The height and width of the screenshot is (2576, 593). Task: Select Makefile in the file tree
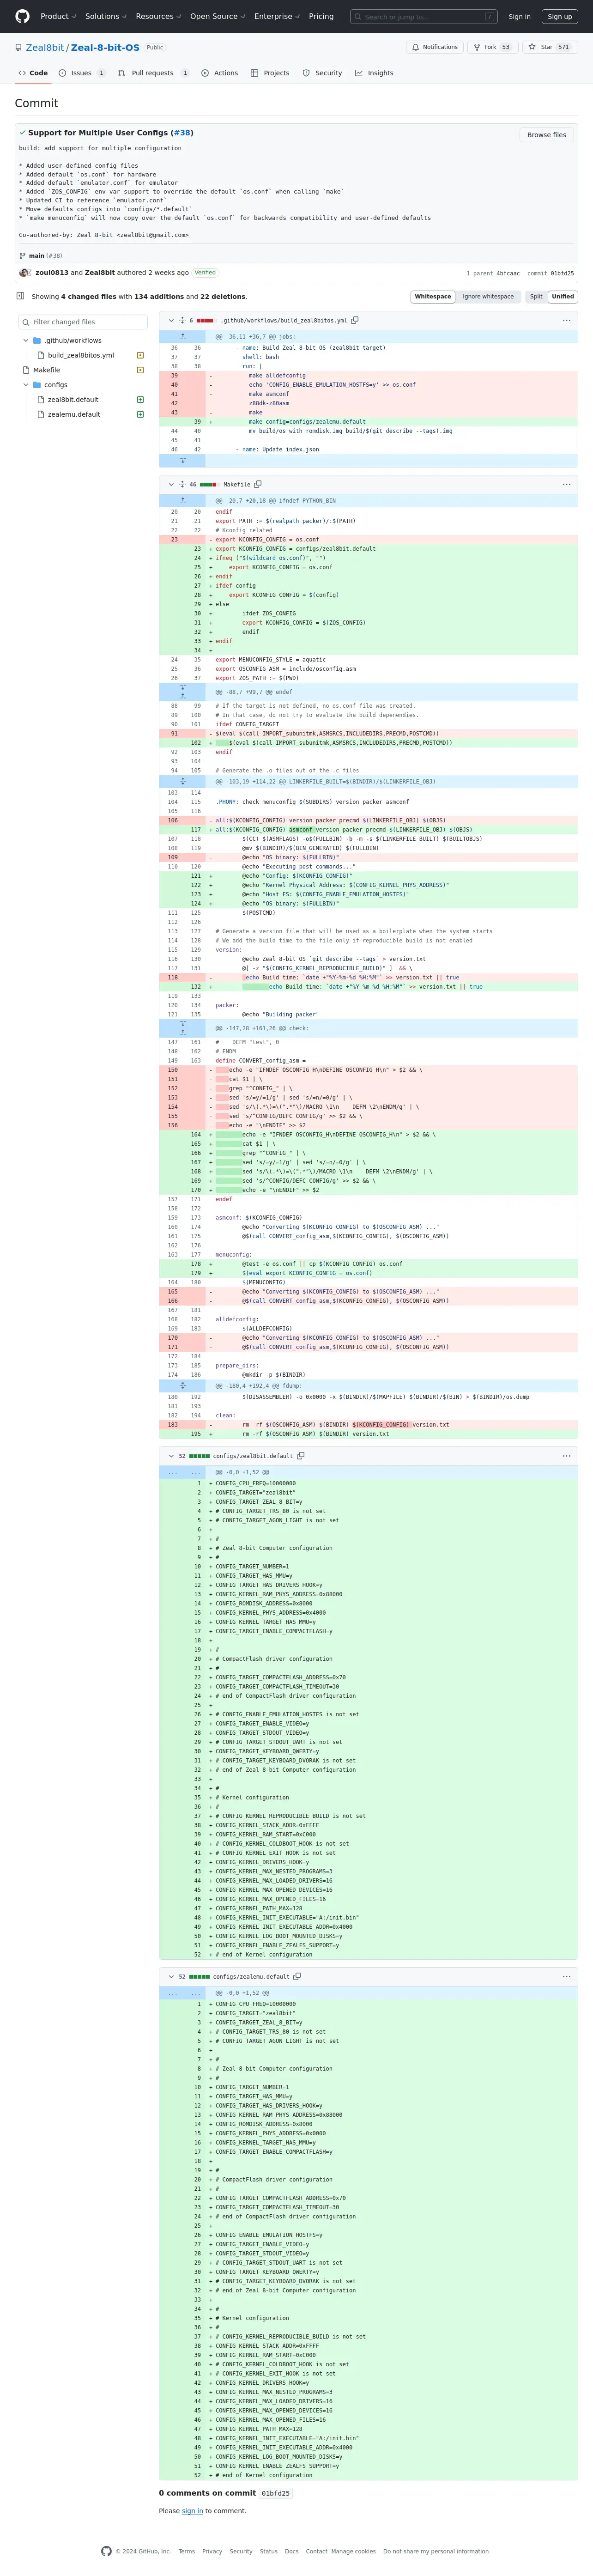(46, 370)
